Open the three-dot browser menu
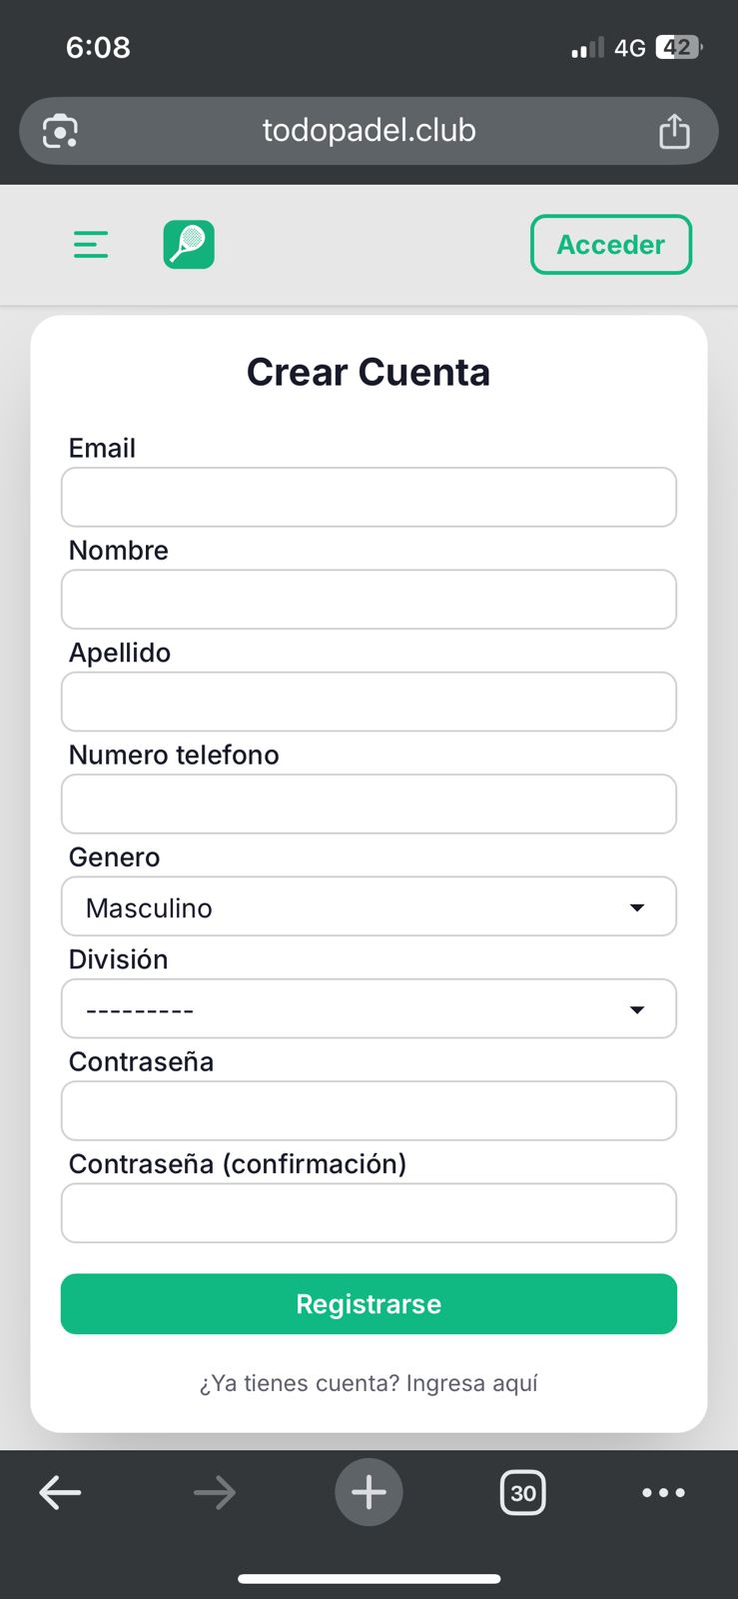 (663, 1493)
